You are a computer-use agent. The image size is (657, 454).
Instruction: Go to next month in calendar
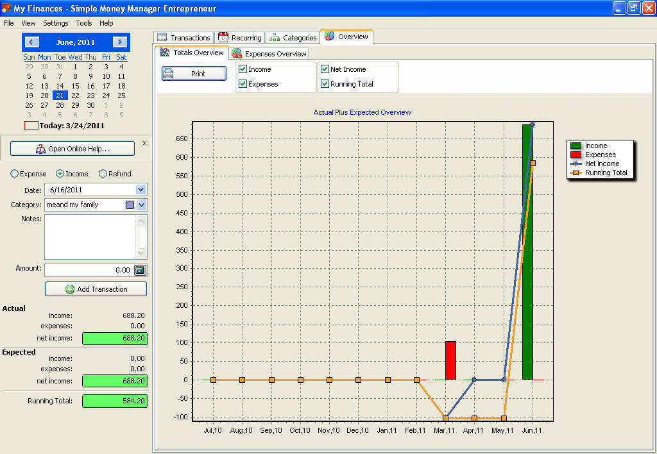point(120,42)
